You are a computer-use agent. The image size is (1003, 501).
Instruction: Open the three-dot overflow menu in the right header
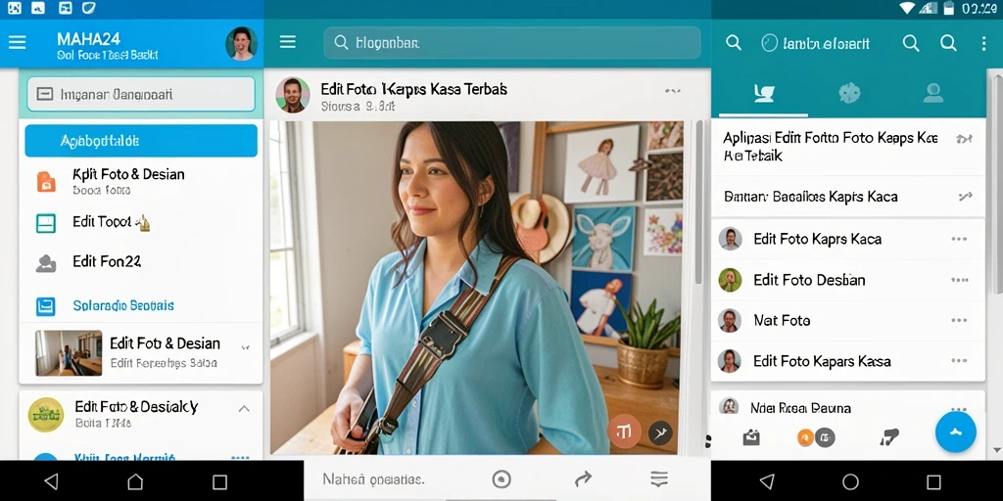click(x=983, y=43)
